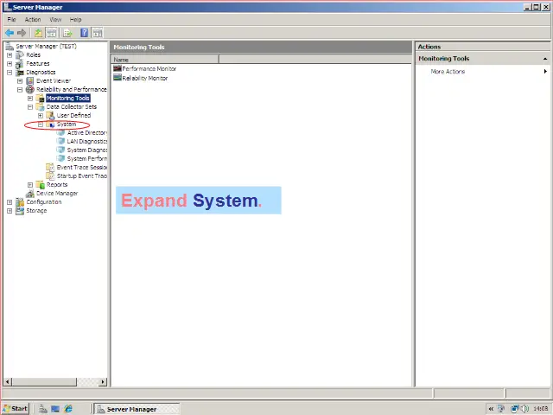Click the Show Desktop quick launch icon
Viewport: 553px width, 415px height.
coord(55,409)
